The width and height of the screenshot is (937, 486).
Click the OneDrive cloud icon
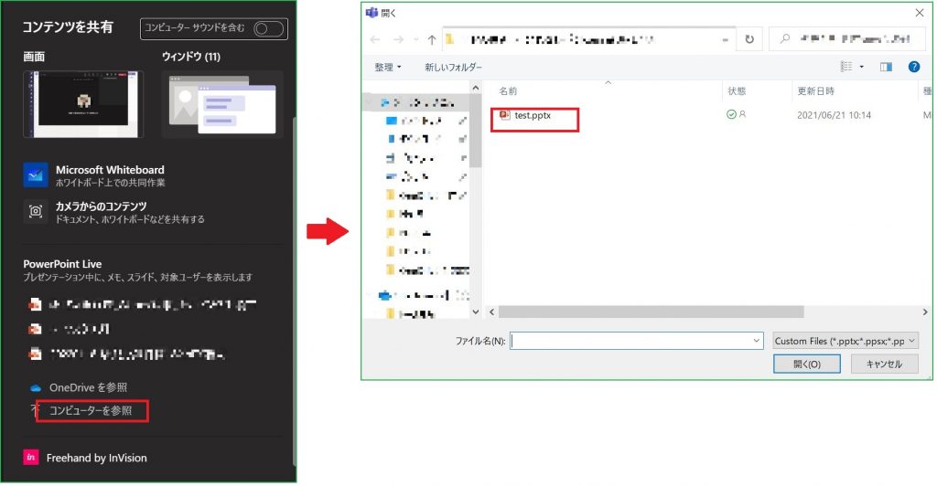coord(36,387)
